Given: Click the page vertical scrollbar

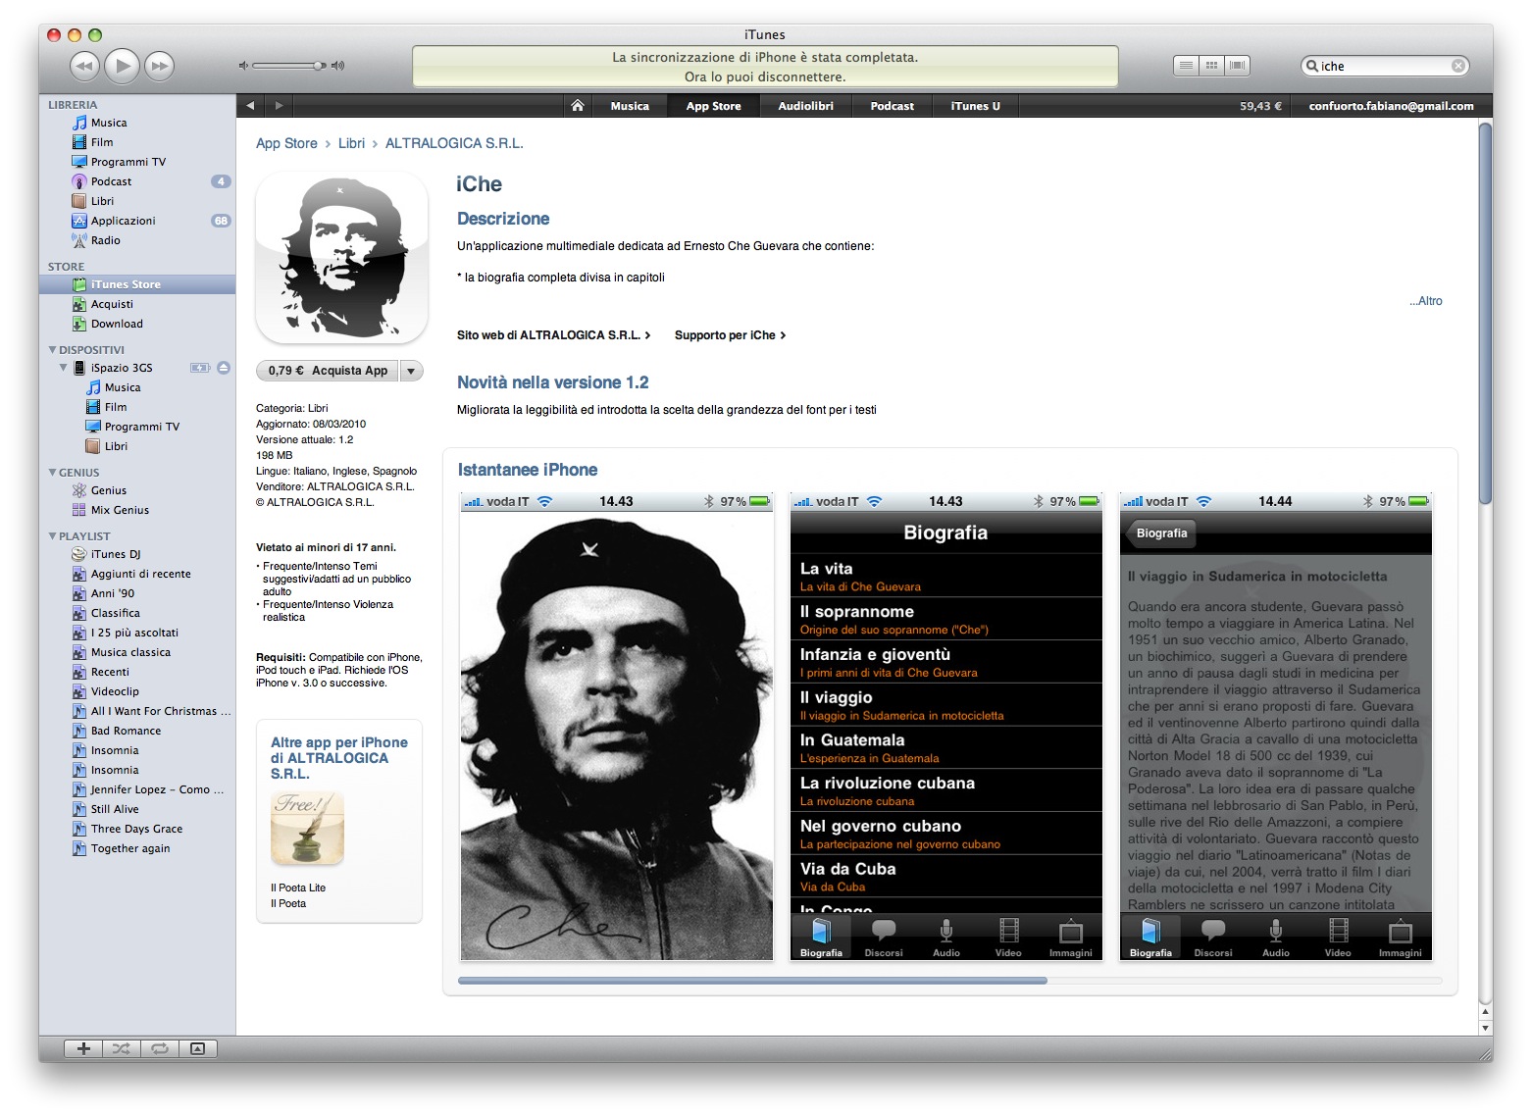Looking at the screenshot, I should coord(1485,314).
